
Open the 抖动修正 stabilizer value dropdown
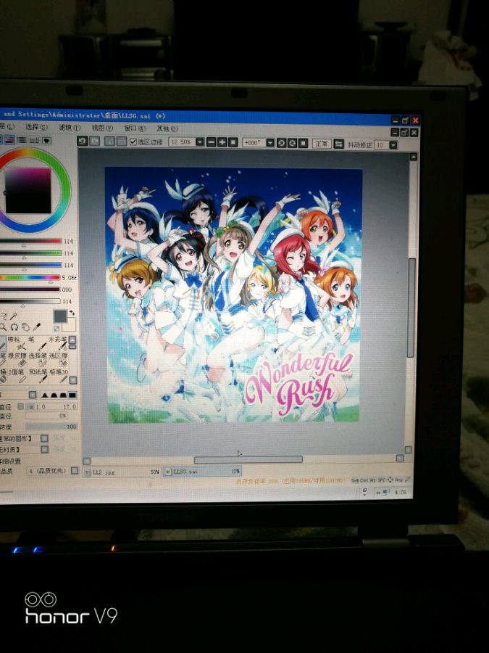pyautogui.click(x=393, y=145)
